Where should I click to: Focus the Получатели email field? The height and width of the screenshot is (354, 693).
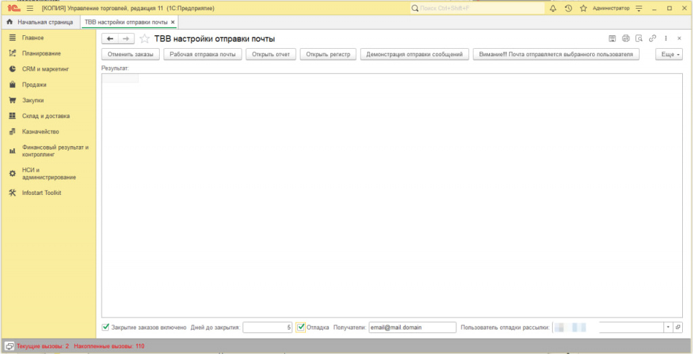click(x=412, y=328)
